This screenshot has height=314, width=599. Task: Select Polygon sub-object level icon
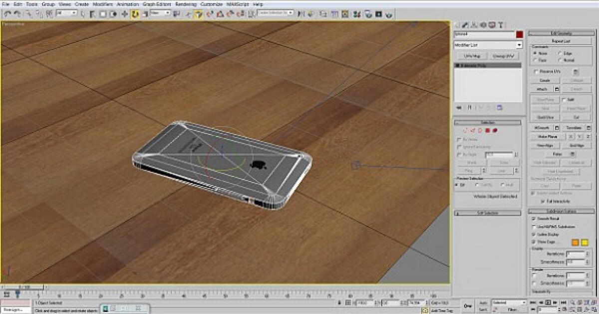489,130
